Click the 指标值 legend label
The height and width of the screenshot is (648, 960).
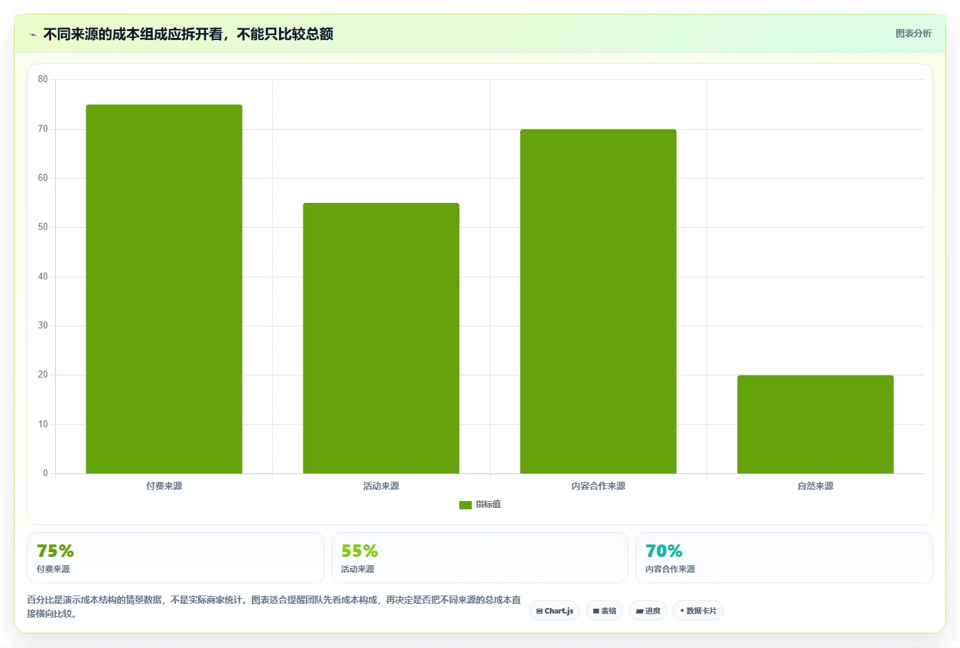coord(488,504)
